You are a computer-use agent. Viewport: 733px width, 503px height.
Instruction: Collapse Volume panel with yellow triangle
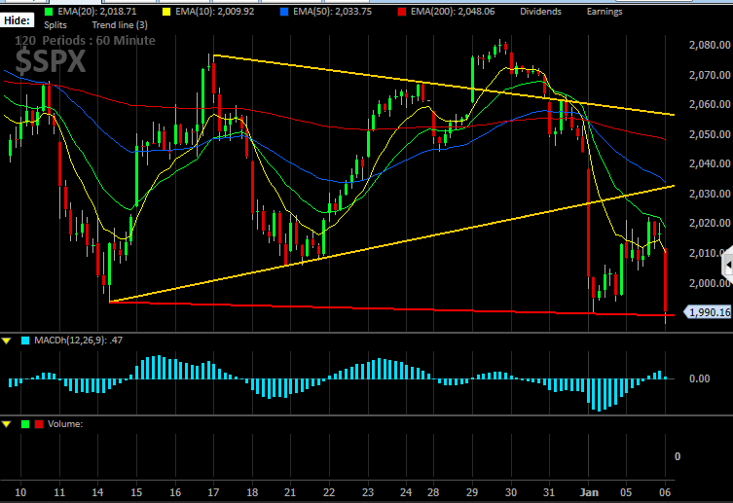(7, 424)
